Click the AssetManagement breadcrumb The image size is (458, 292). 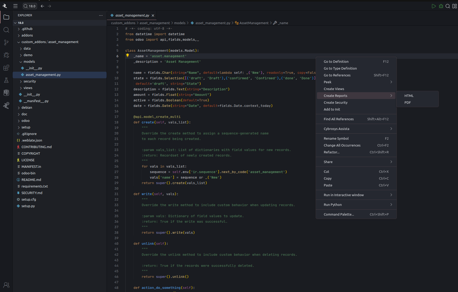pos(254,23)
